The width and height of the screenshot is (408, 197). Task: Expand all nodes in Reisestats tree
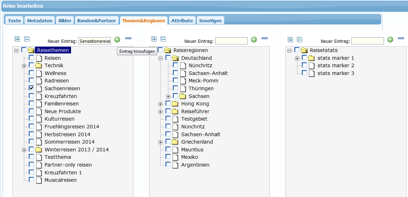point(290,40)
